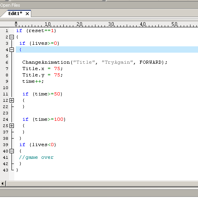Viewport: 198px width, 198px height.
Task: Close the Edit1* tab
Action: click(27, 13)
